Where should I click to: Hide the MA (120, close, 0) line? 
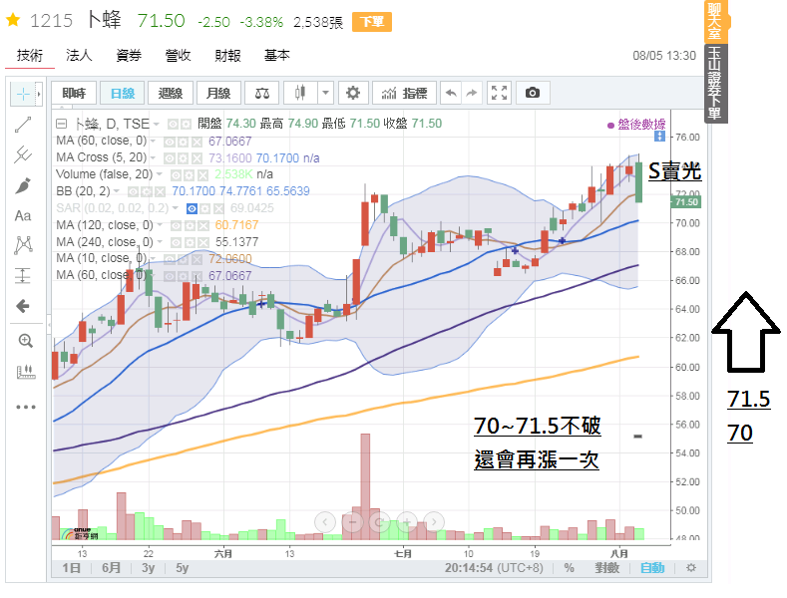pos(177,226)
